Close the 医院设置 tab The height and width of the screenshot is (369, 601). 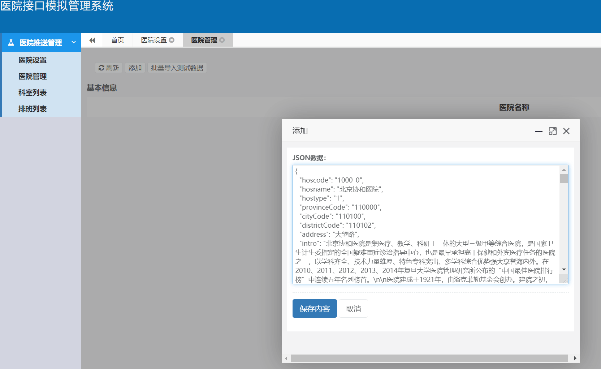point(172,40)
